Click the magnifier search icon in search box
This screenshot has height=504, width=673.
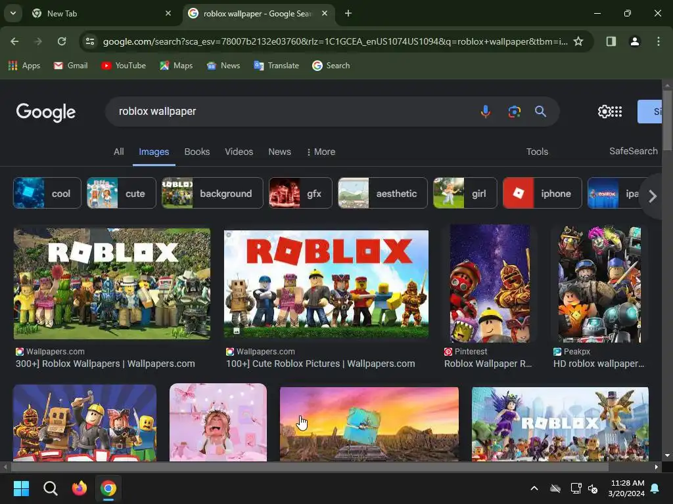pos(540,112)
